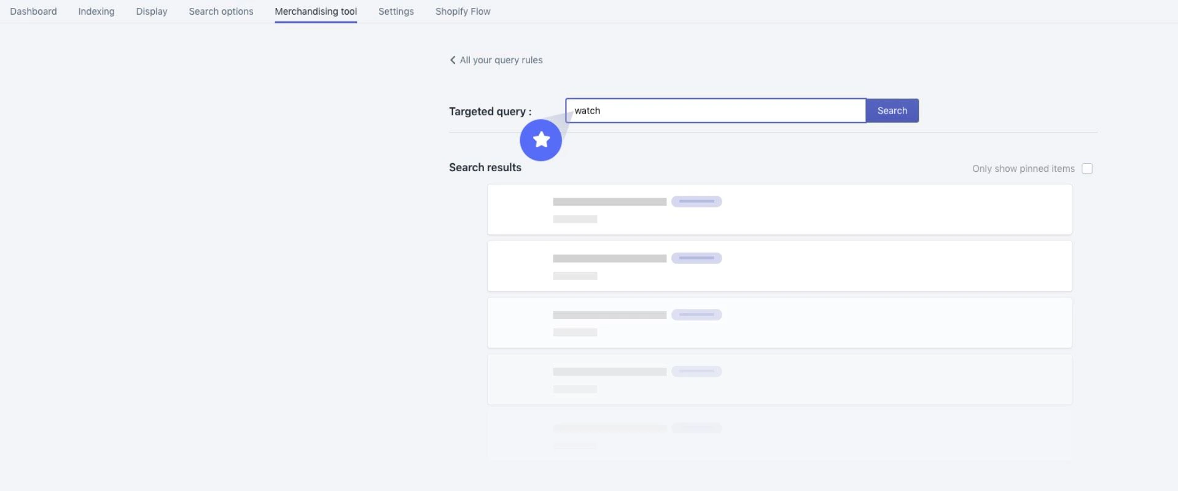This screenshot has width=1178, height=491.
Task: Switch to the Shopify Flow tab
Action: coord(462,11)
